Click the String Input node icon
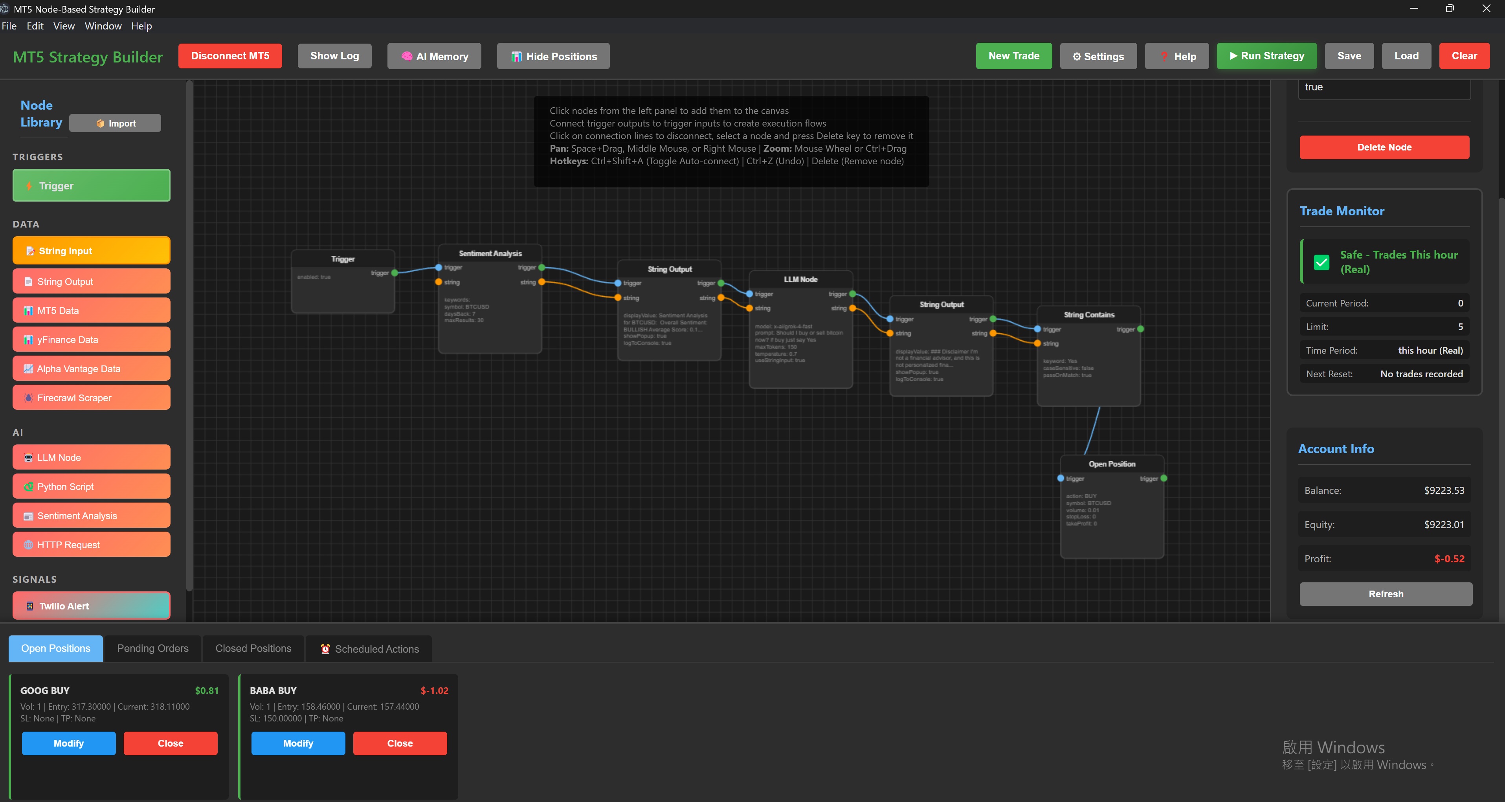 pyautogui.click(x=30, y=251)
